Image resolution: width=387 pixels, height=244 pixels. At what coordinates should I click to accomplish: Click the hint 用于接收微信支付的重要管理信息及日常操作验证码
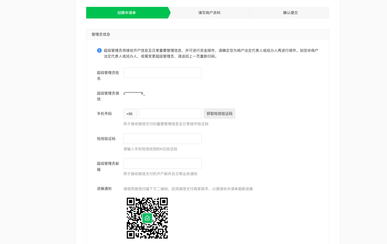pos(166,124)
